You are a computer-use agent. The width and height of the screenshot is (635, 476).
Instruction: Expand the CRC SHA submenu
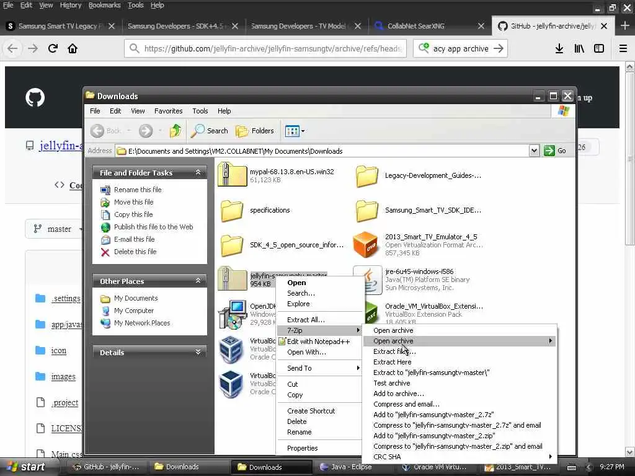click(460, 457)
